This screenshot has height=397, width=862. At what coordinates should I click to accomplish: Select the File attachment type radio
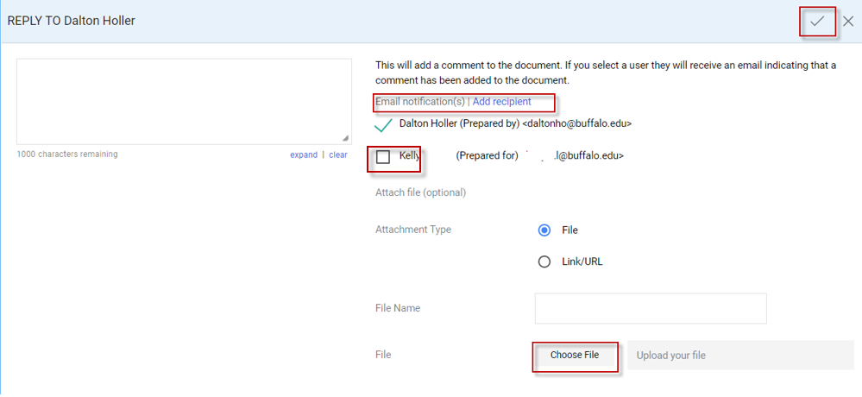544,230
